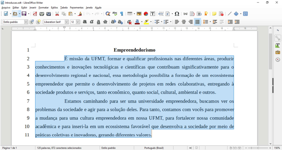Image resolution: width=282 pixels, height=150 pixels.
Task: Toggle italic formatting
Action: coord(92,22)
